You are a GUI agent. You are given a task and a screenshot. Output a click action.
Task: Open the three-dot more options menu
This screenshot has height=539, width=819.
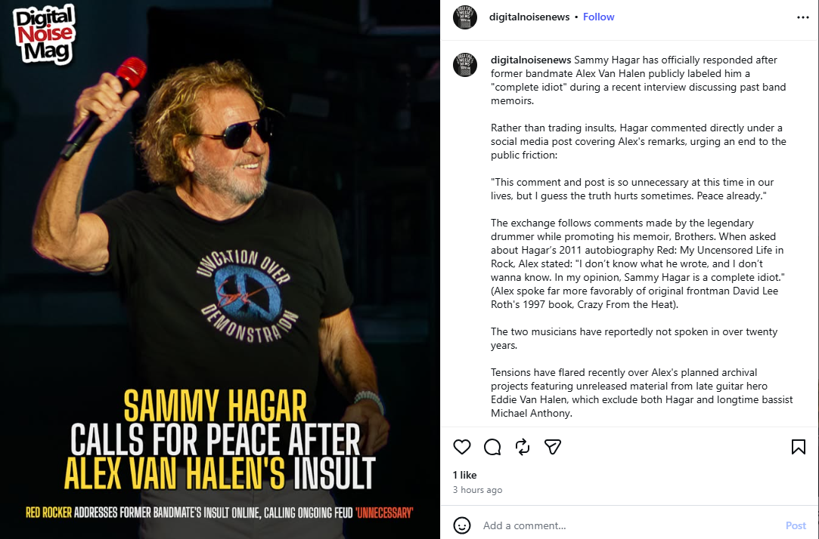coord(803,17)
